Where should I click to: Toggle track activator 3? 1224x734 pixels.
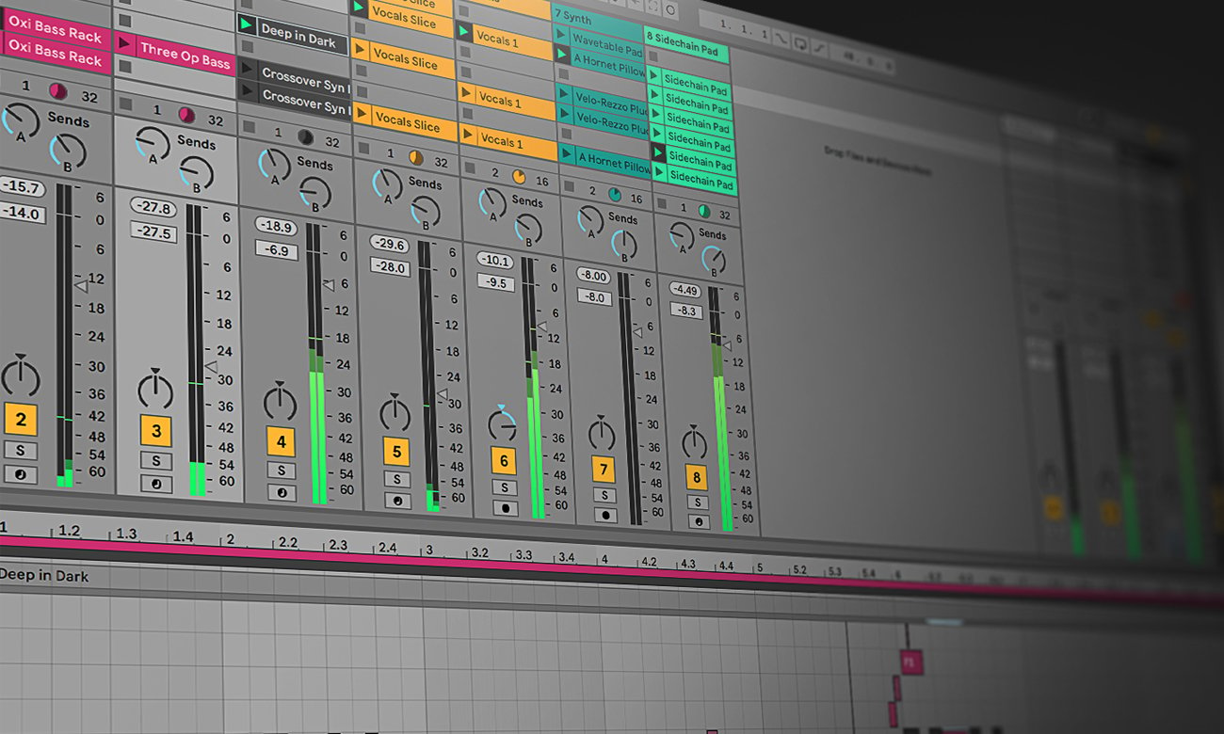(x=156, y=431)
